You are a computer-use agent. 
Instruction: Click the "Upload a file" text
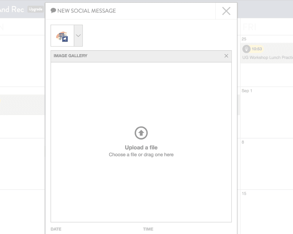(x=141, y=147)
